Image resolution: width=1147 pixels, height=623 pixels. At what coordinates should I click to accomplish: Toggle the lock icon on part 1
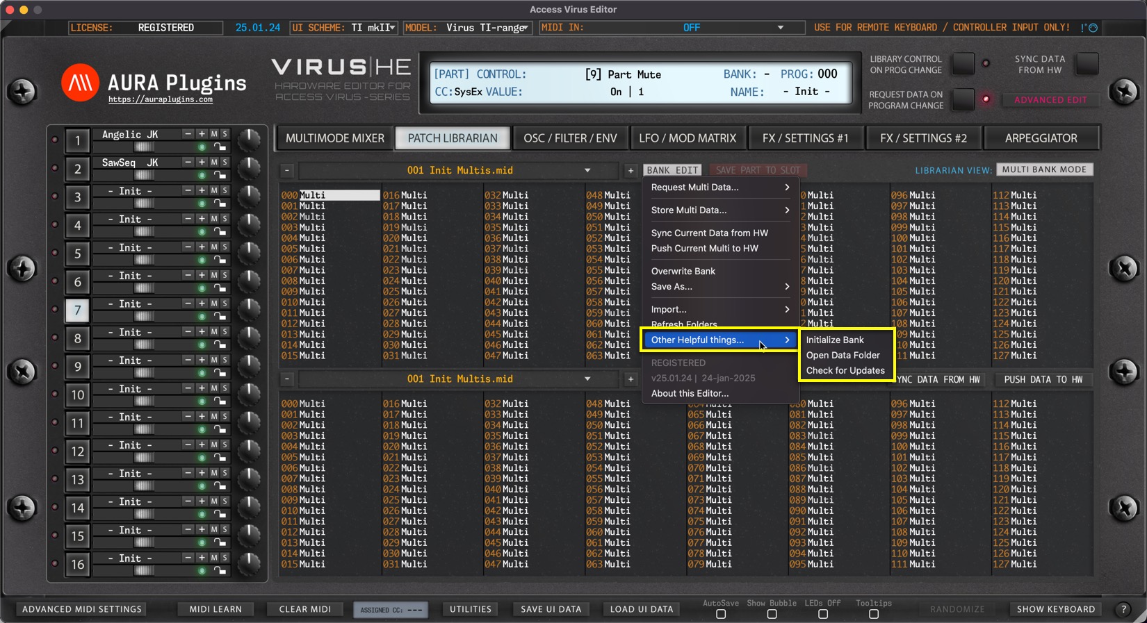(220, 147)
